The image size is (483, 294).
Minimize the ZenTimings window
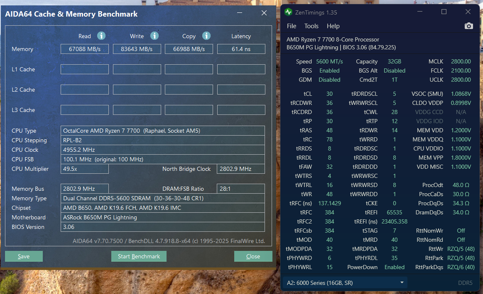tap(420, 12)
